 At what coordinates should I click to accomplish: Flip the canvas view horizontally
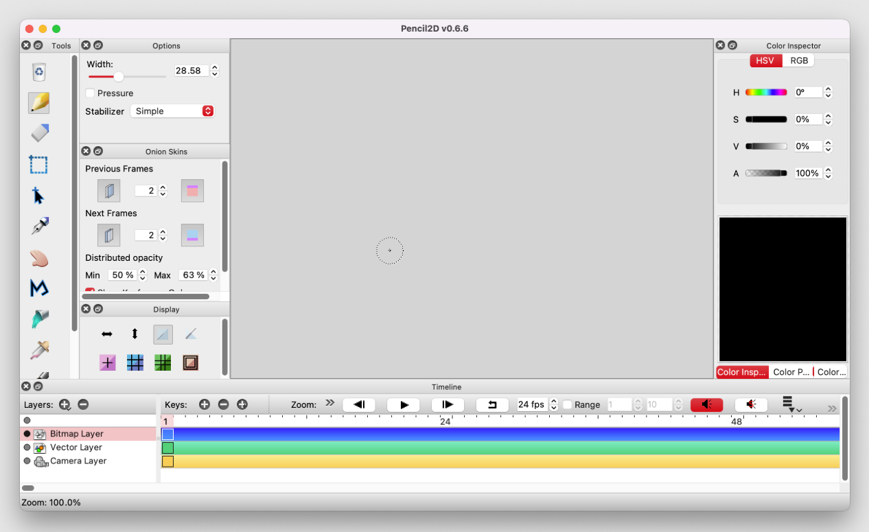107,334
